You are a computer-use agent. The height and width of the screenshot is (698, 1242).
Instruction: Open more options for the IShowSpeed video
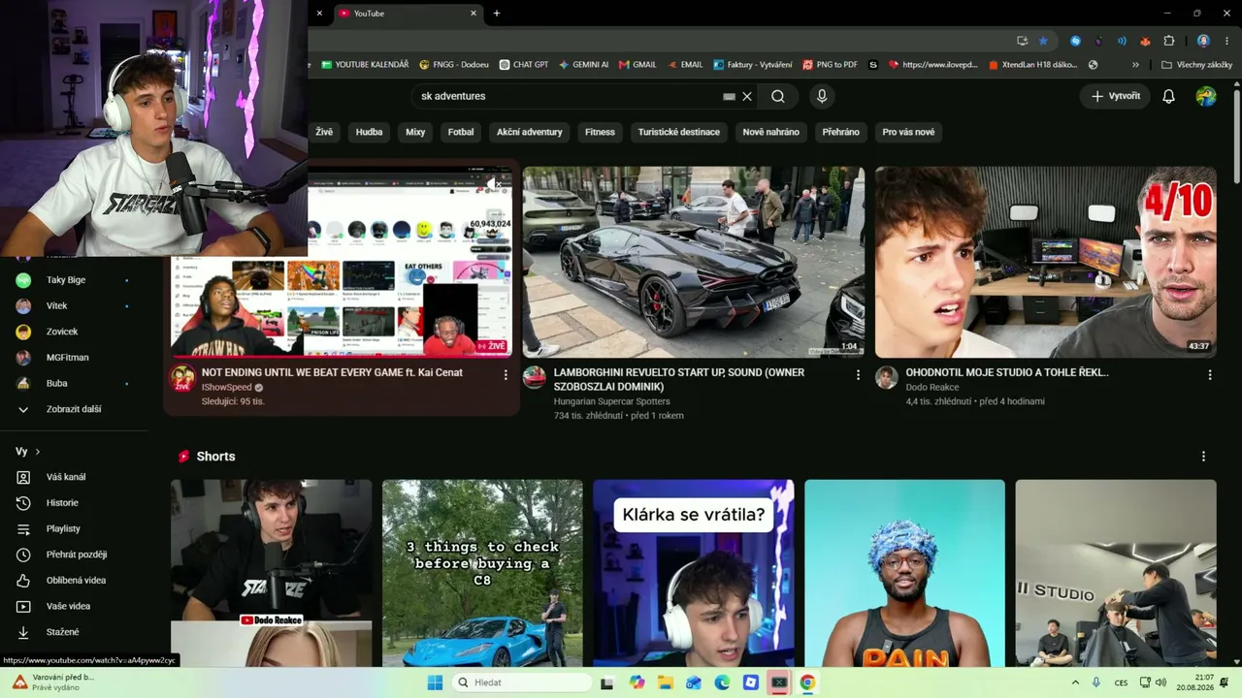506,374
